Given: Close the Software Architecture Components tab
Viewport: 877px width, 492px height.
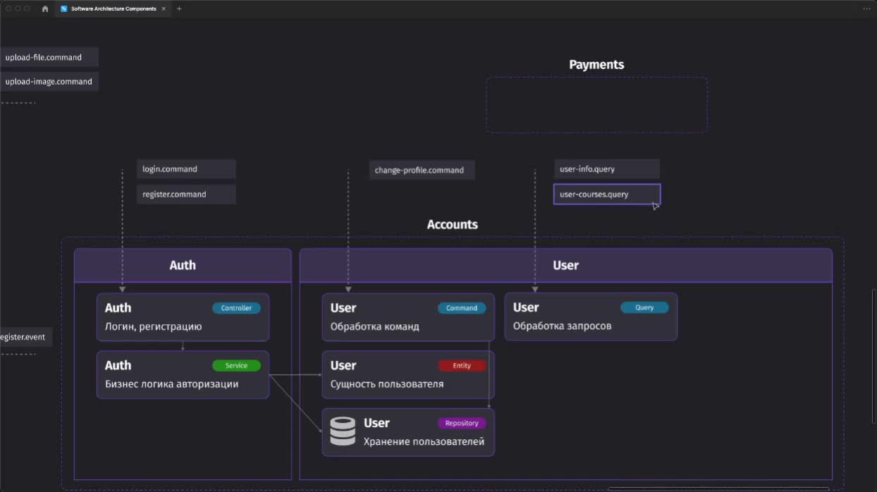Looking at the screenshot, I should click(x=164, y=8).
